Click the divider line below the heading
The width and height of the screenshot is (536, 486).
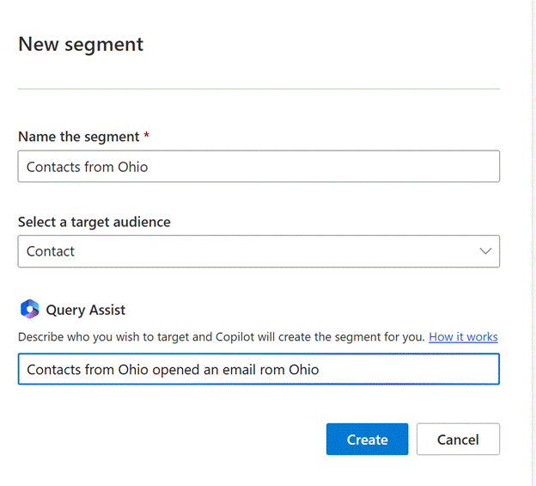258,89
